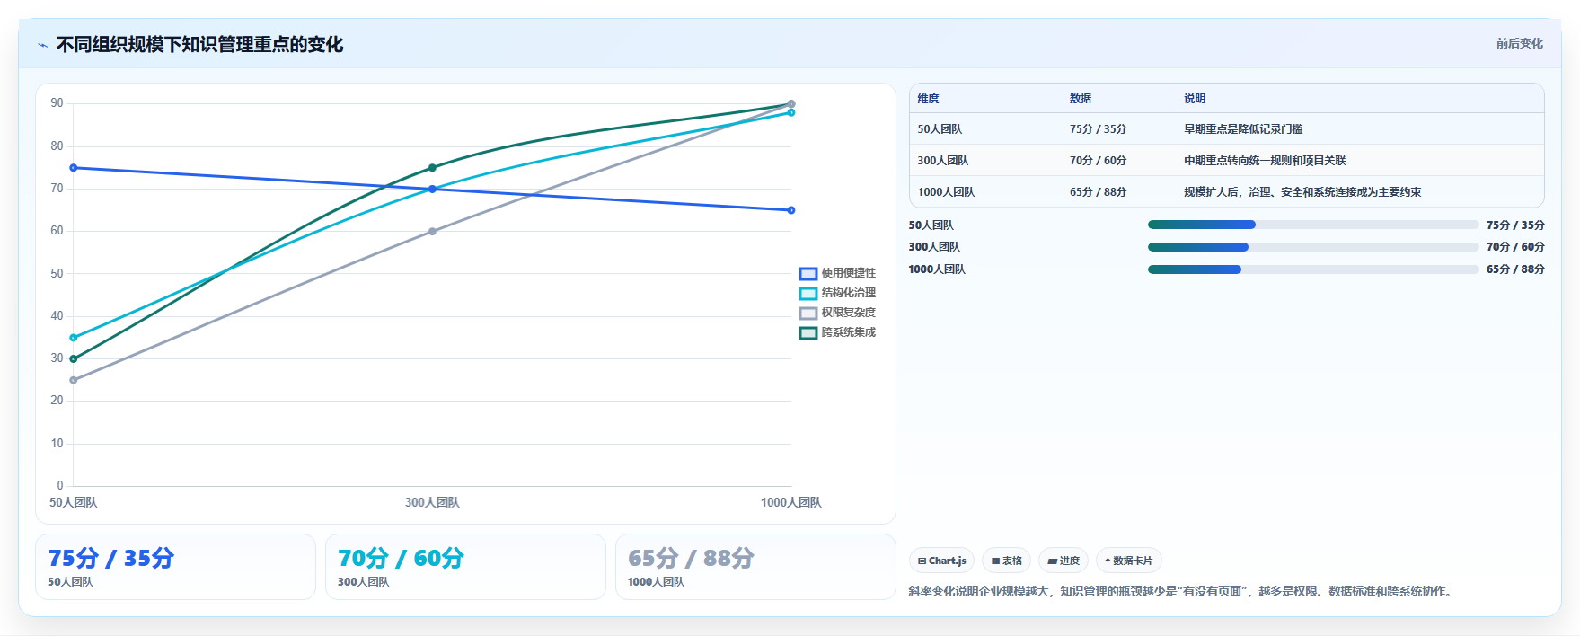Click the 50人团队 progress bar

(x=1312, y=225)
